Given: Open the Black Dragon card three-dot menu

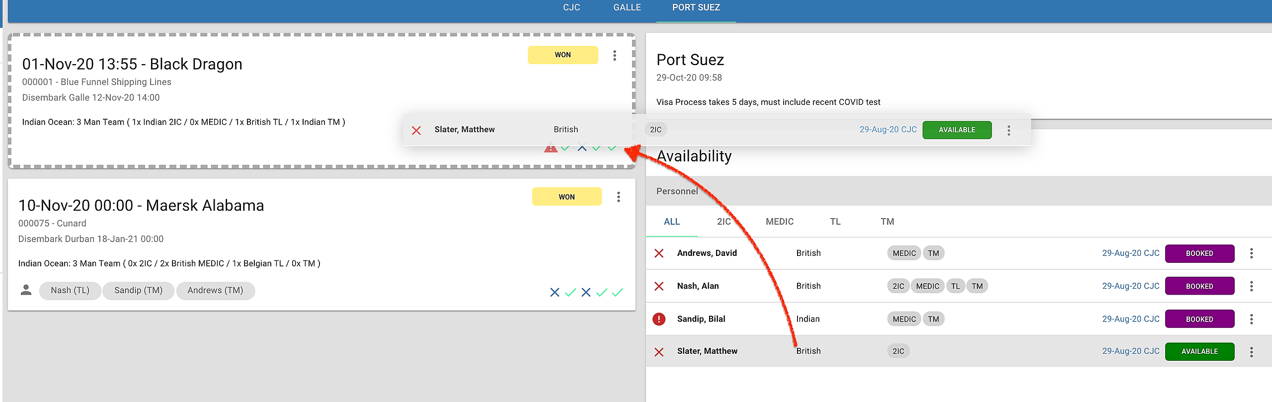Looking at the screenshot, I should 615,55.
